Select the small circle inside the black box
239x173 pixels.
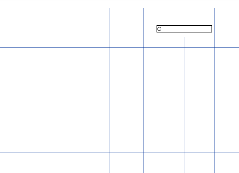pyautogui.click(x=159, y=29)
